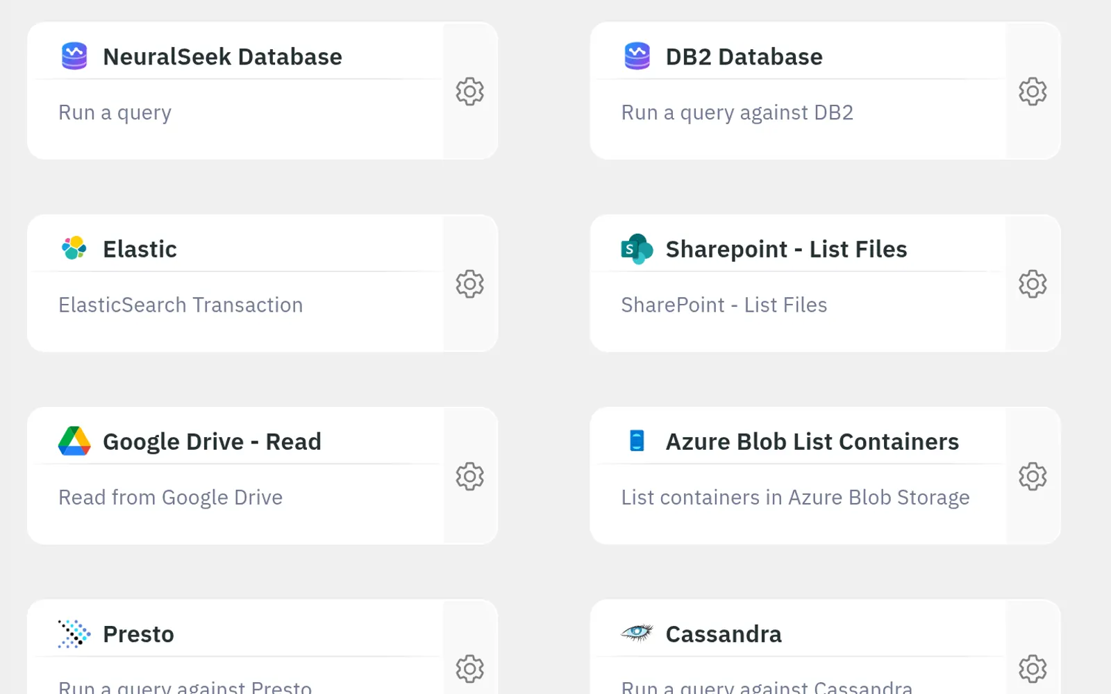Click 'ElasticSearch Transaction' description
The height and width of the screenshot is (694, 1111).
tap(181, 305)
